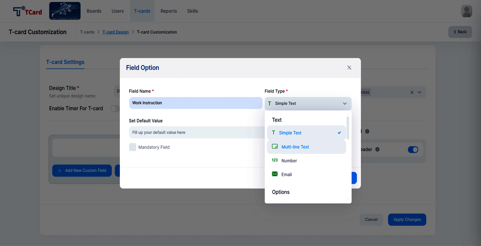
Task: Click the Lean Transition Solutions logo
Action: [65, 11]
